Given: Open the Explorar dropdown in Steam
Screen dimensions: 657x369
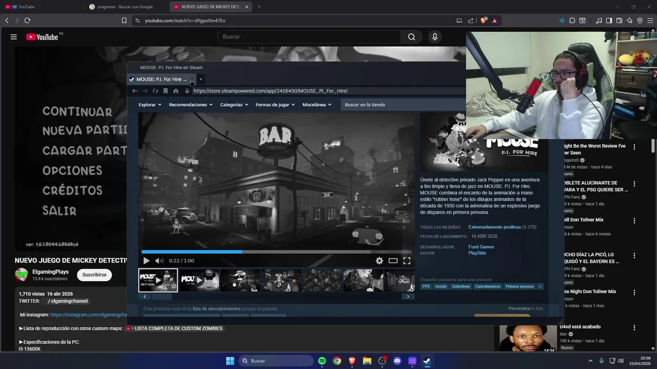Looking at the screenshot, I should pyautogui.click(x=149, y=105).
